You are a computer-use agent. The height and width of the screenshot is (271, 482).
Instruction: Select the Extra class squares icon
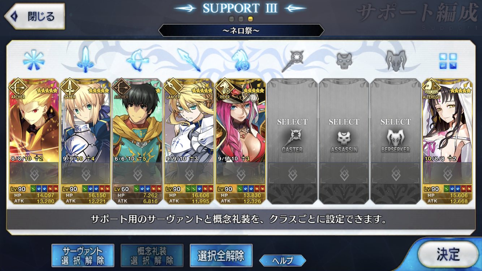pos(448,61)
